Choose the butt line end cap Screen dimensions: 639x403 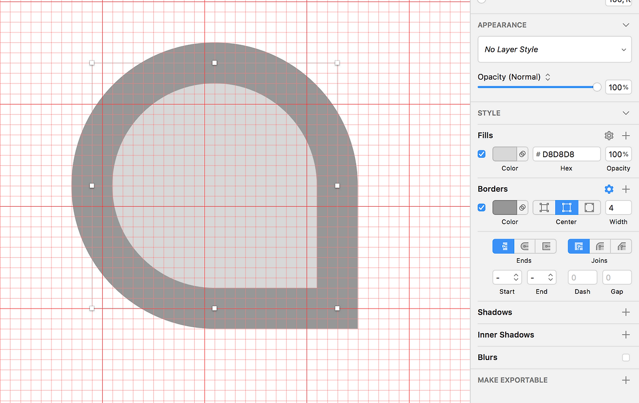(x=503, y=246)
